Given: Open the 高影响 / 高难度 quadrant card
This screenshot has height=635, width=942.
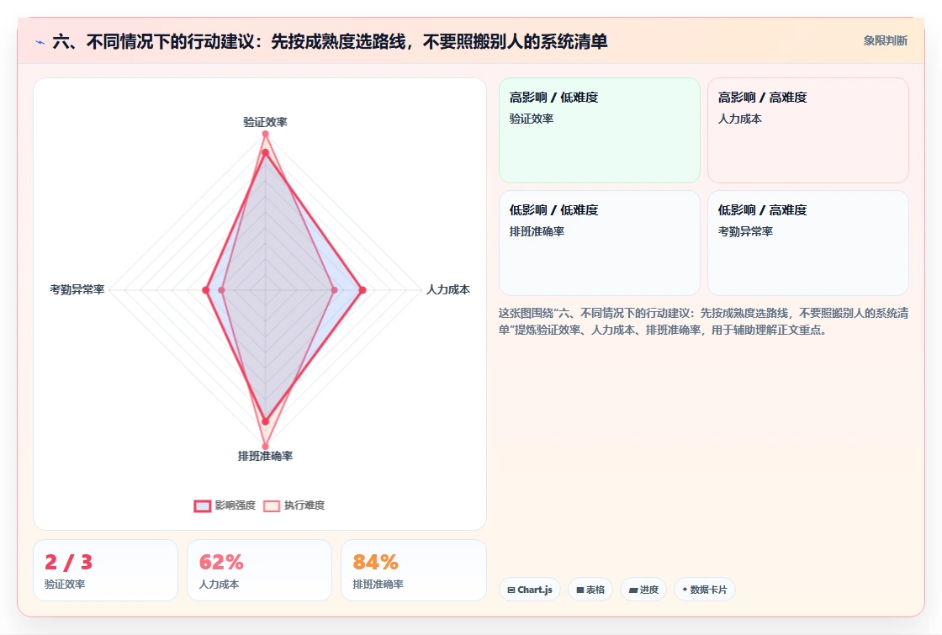Looking at the screenshot, I should (x=808, y=130).
